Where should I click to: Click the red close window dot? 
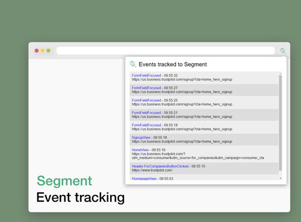(37, 51)
